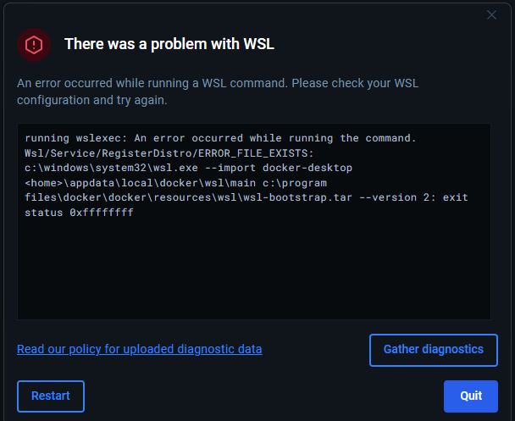
Task: Click the 'There was a problem with WSL' heading
Action: tap(169, 44)
